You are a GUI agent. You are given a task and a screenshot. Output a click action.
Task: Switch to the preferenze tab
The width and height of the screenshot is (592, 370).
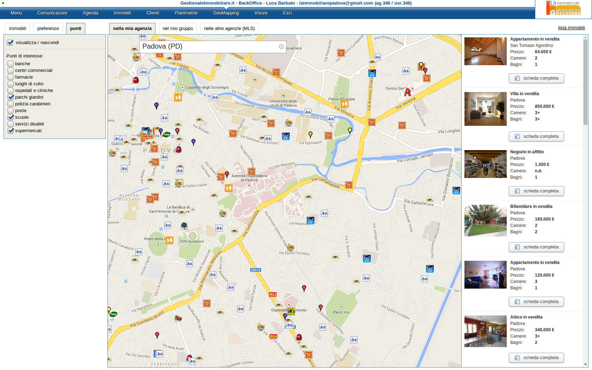click(x=48, y=29)
